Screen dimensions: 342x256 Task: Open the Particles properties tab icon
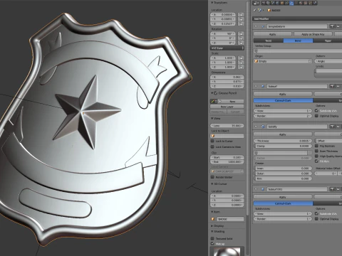[x=310, y=3]
